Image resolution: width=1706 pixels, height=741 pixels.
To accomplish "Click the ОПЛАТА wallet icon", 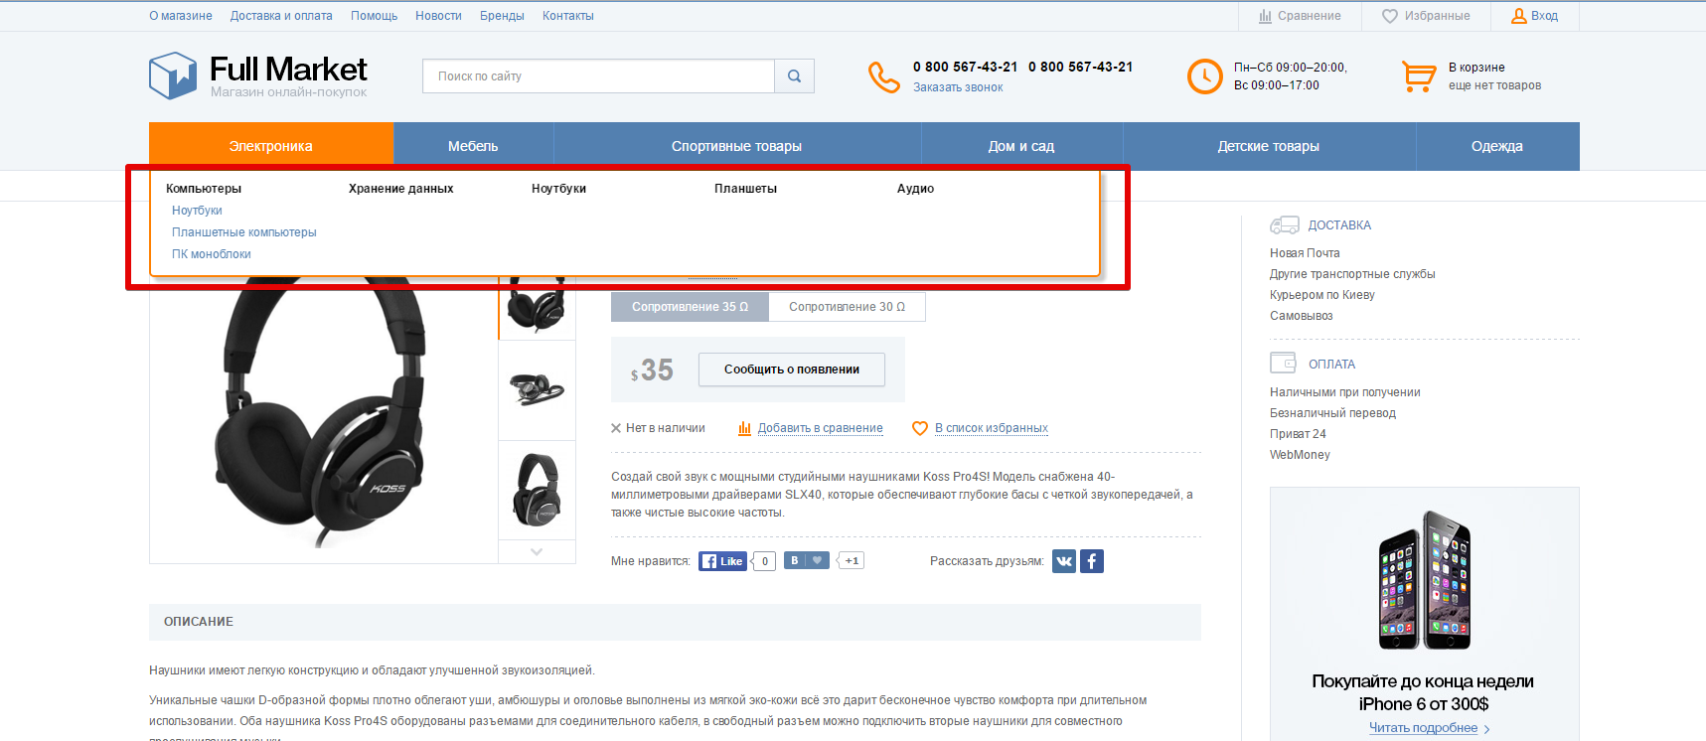I will 1283,363.
